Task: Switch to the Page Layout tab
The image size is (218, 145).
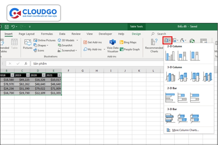Action: tap(26, 34)
